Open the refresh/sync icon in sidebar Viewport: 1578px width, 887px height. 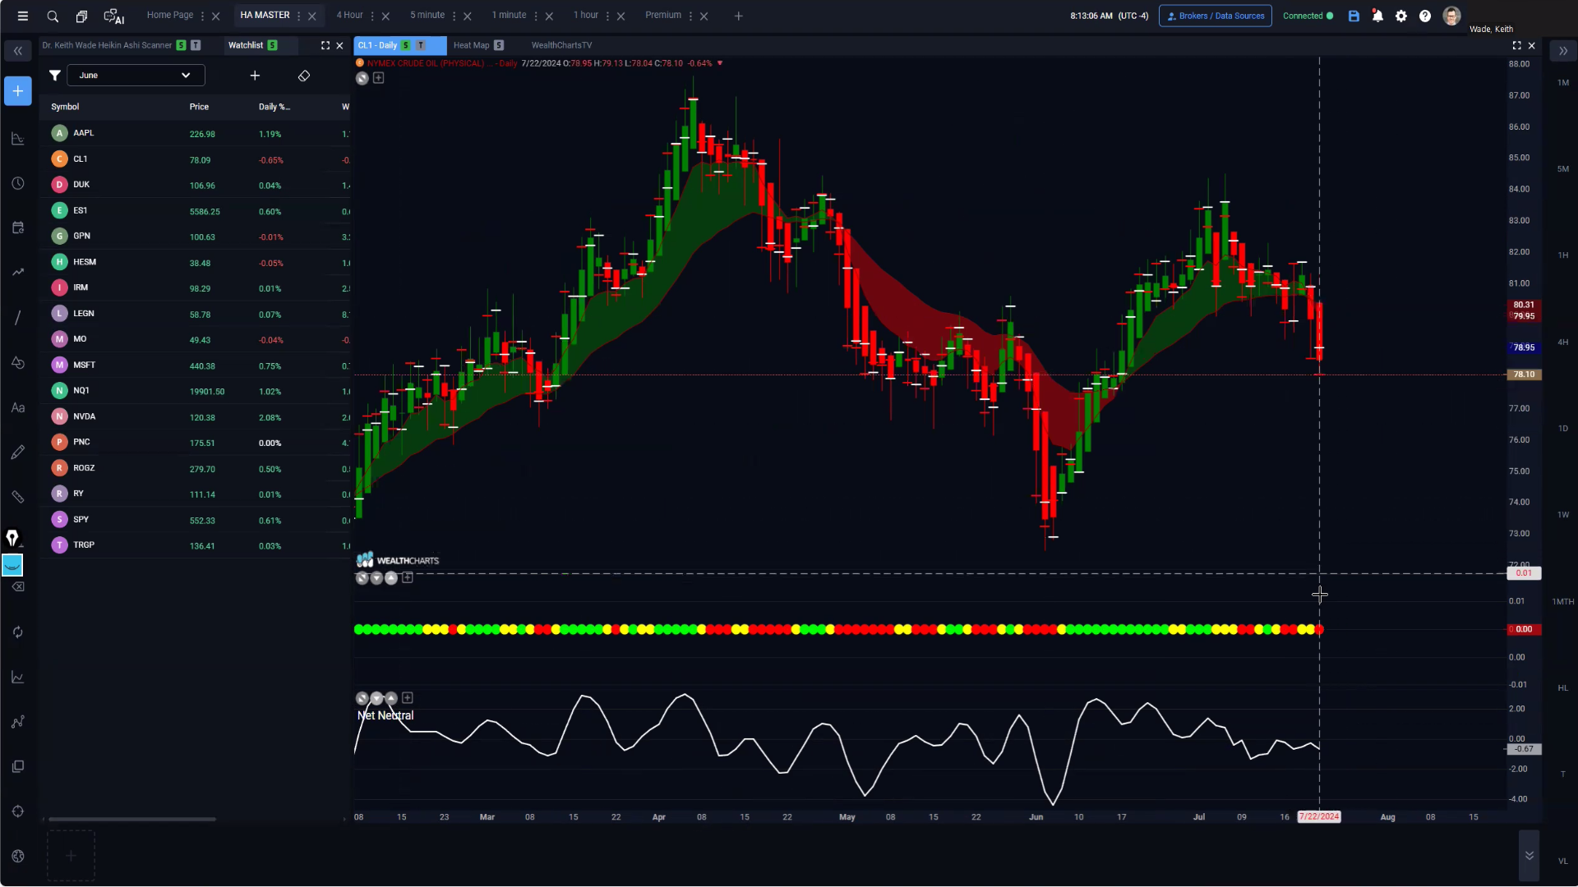click(17, 632)
